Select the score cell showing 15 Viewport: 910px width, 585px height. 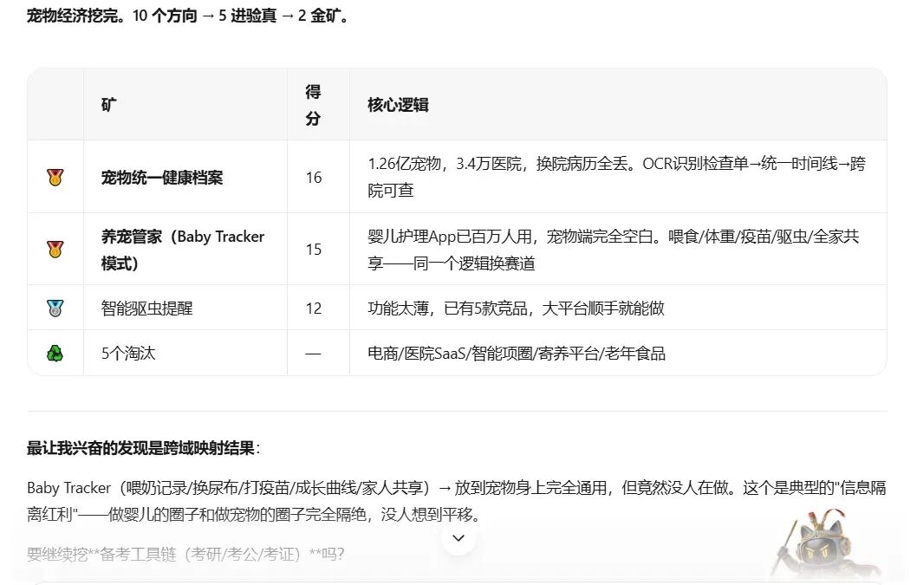319,250
